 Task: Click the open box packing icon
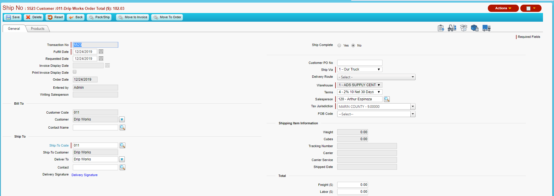tap(464, 28)
